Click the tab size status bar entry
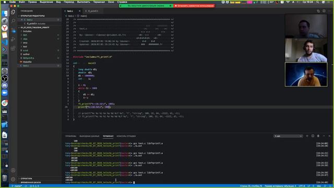Viewport: 334px width, 188px height. click(x=280, y=186)
